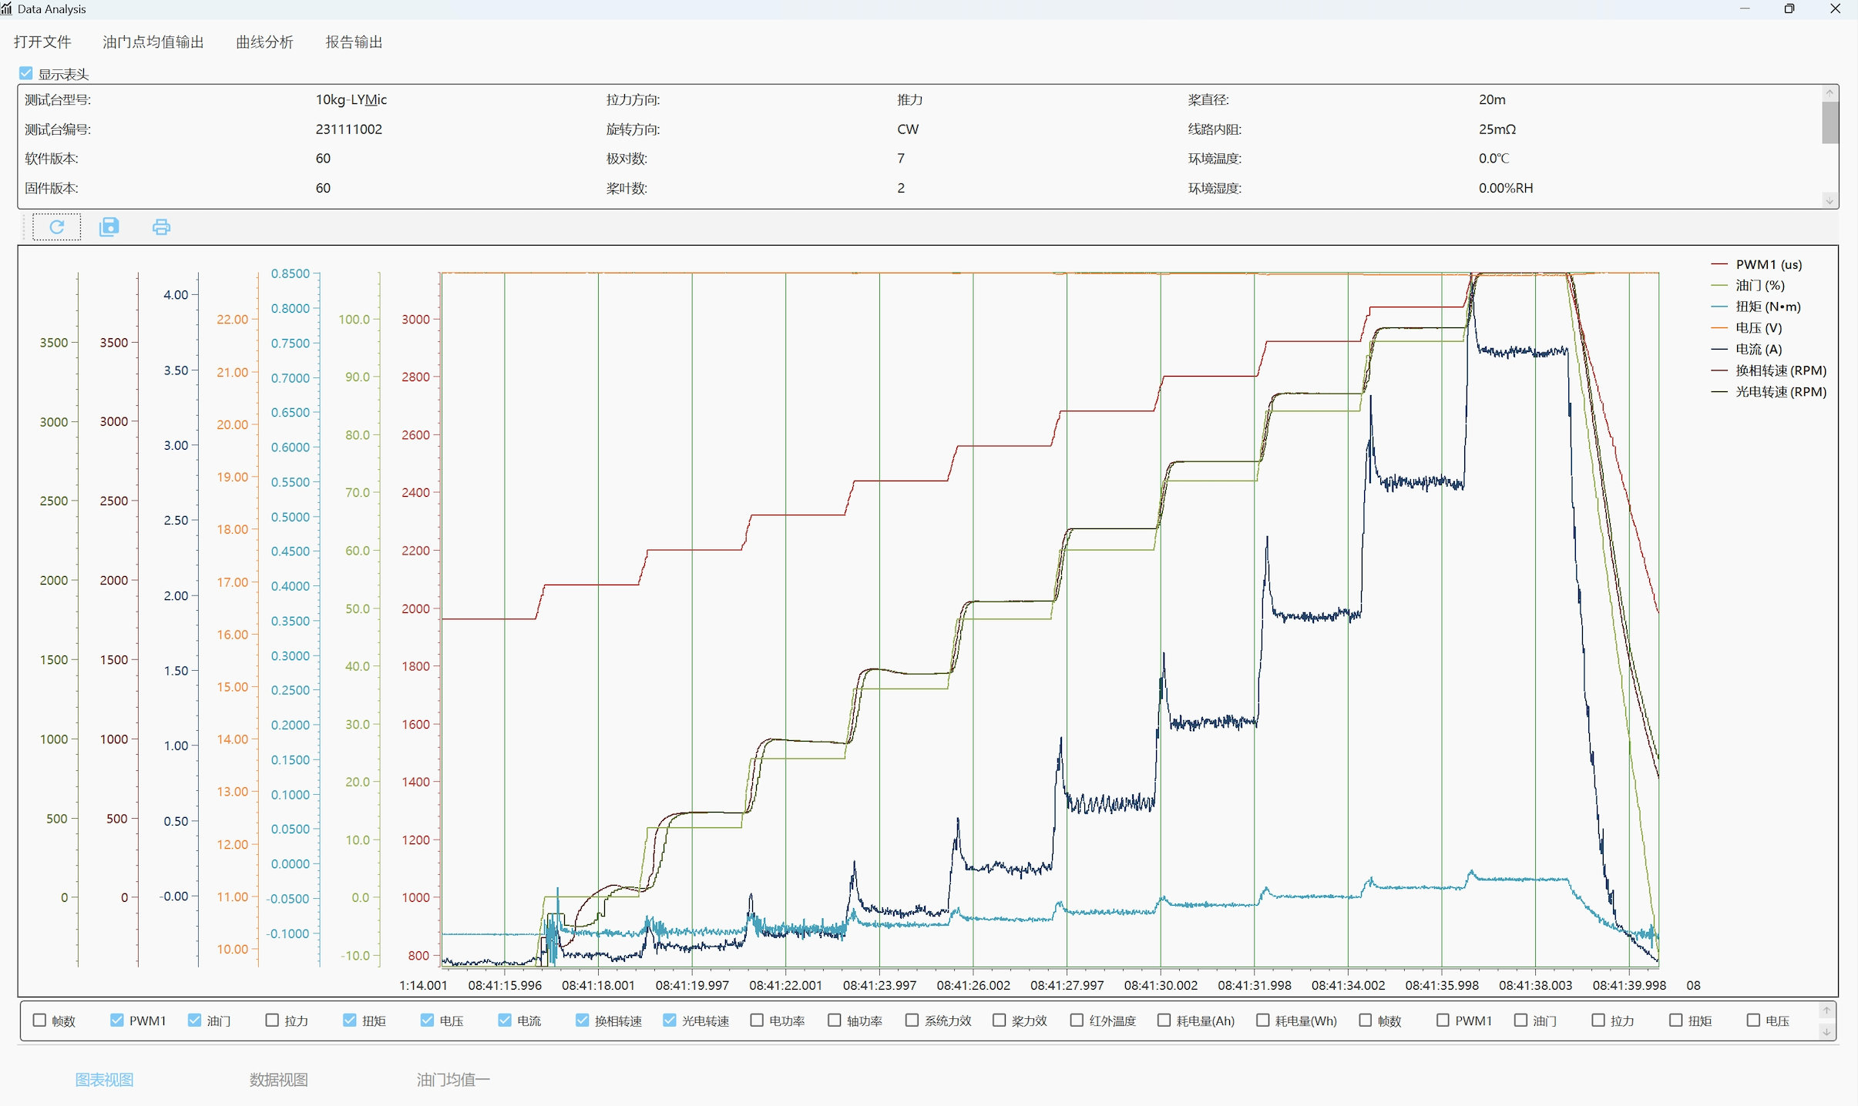Click the save chart icon
Viewport: 1858px width, 1106px height.
[x=109, y=226]
